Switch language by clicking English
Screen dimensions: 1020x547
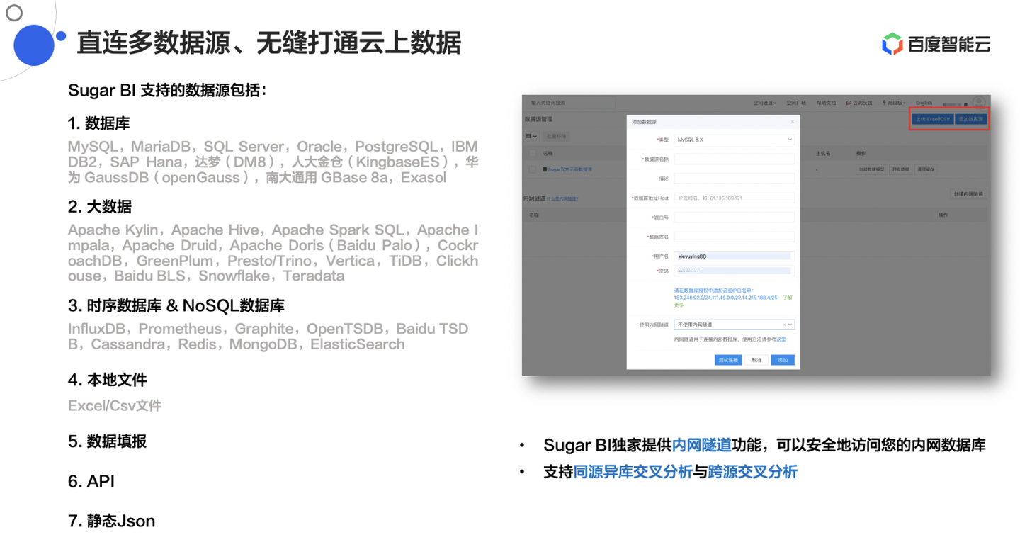(x=924, y=103)
